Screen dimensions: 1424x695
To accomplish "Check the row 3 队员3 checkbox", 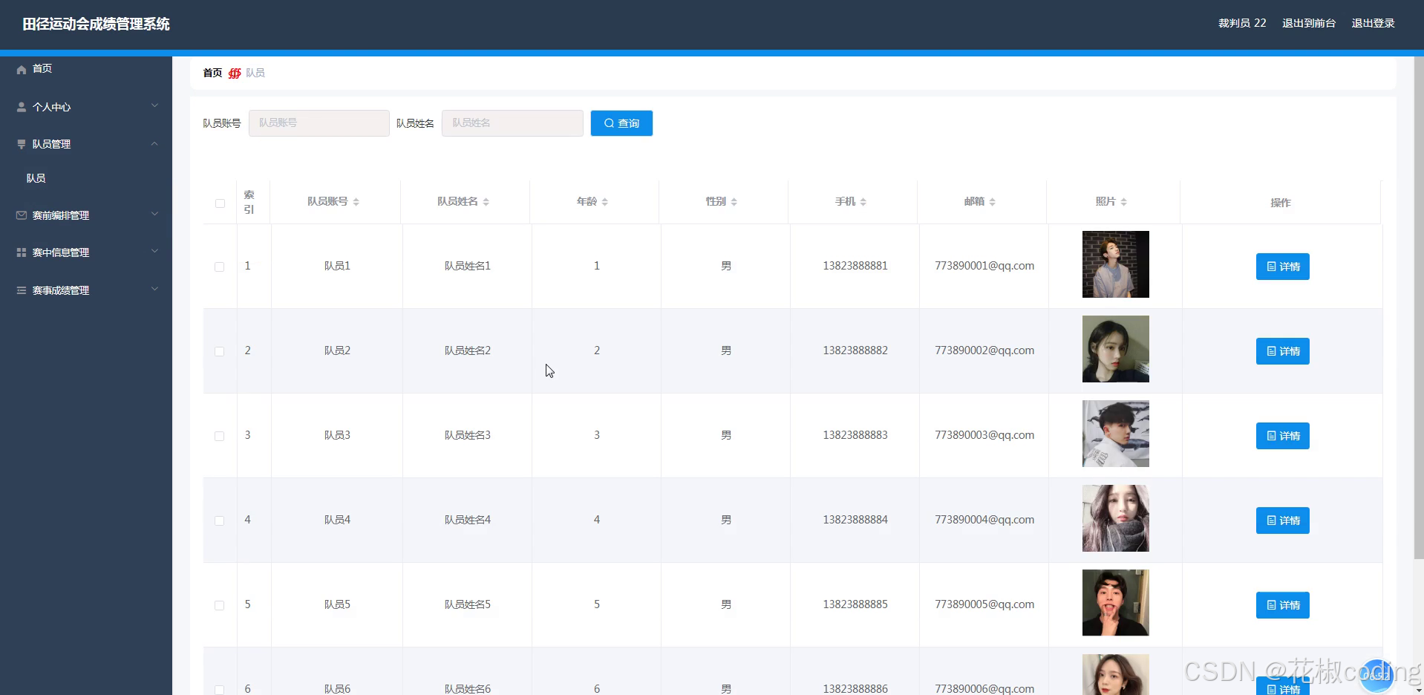I will coord(220,436).
